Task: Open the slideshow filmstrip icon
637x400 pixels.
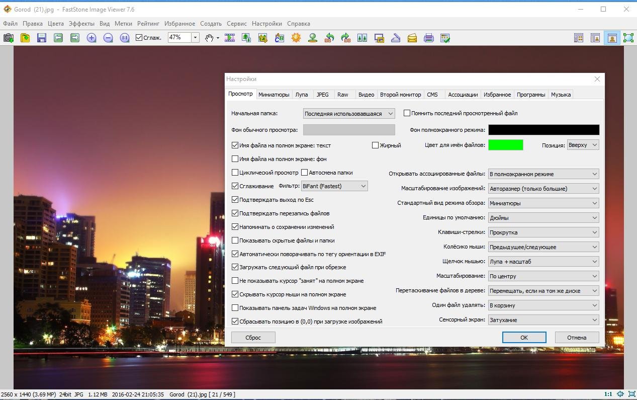Action: (x=230, y=38)
